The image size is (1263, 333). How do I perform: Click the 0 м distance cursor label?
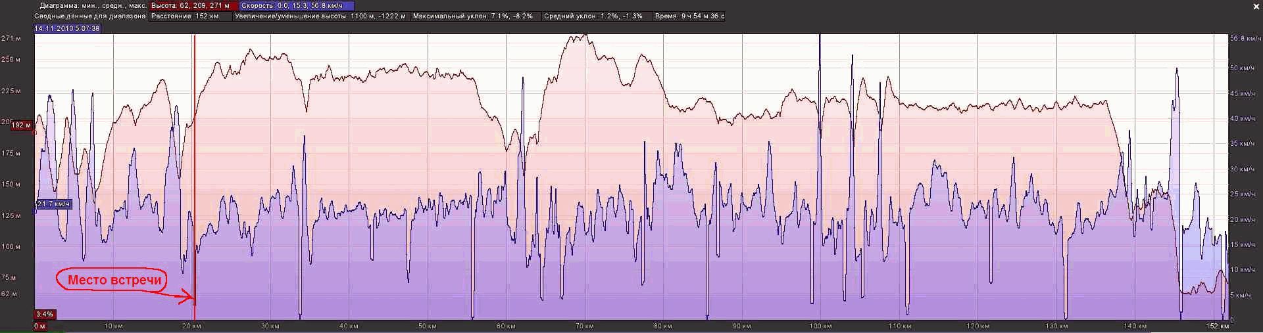tap(40, 326)
